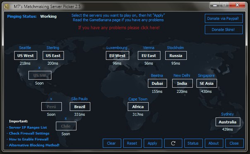Toggle the EU West server selection
This screenshot has width=250, height=154.
118,55
